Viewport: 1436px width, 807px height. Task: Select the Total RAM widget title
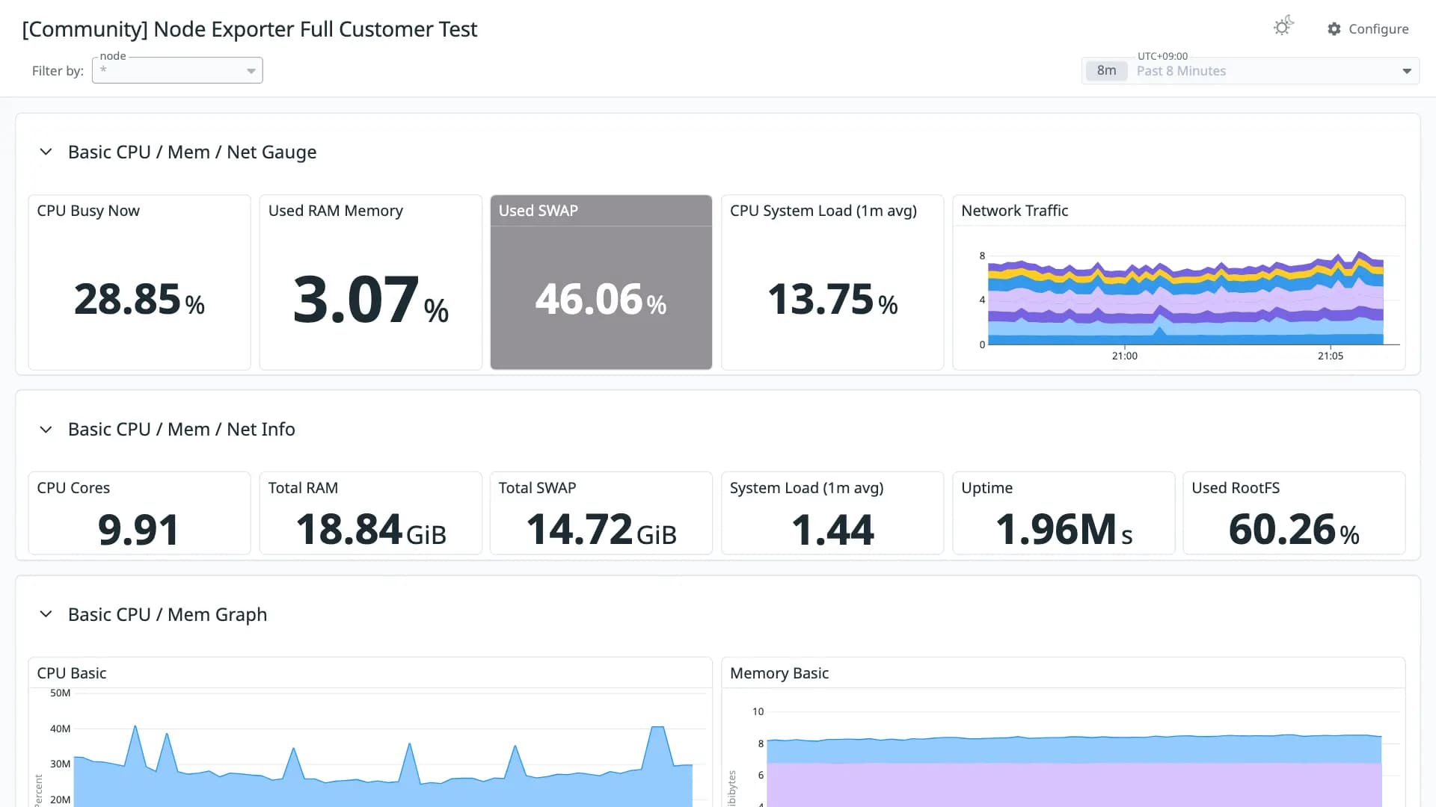point(303,488)
